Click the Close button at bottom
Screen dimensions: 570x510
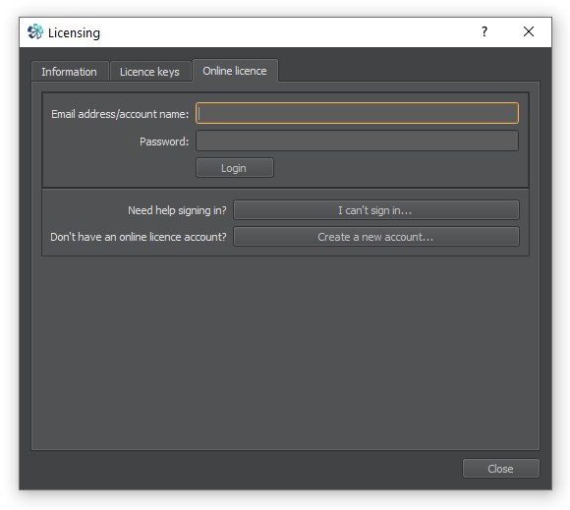(500, 469)
